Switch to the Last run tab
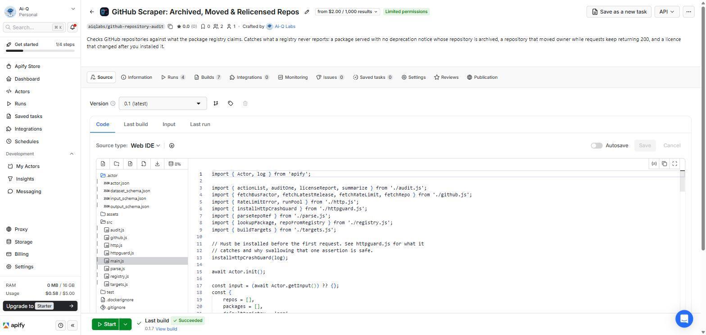This screenshot has width=706, height=335. coord(200,124)
